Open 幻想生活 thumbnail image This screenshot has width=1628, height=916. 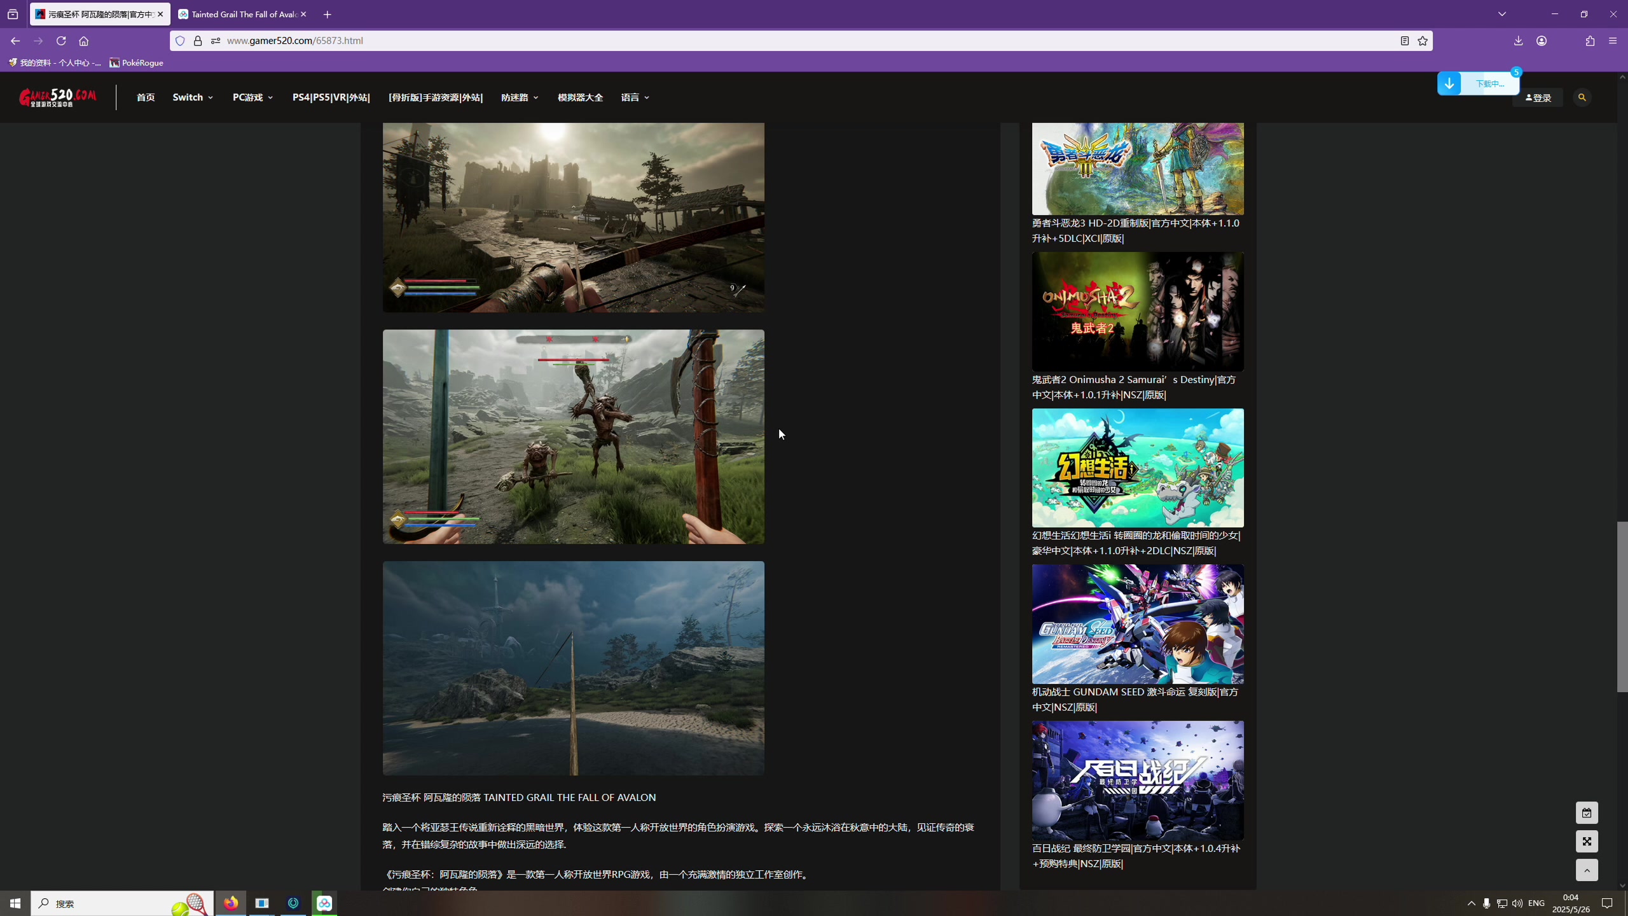[1138, 468]
